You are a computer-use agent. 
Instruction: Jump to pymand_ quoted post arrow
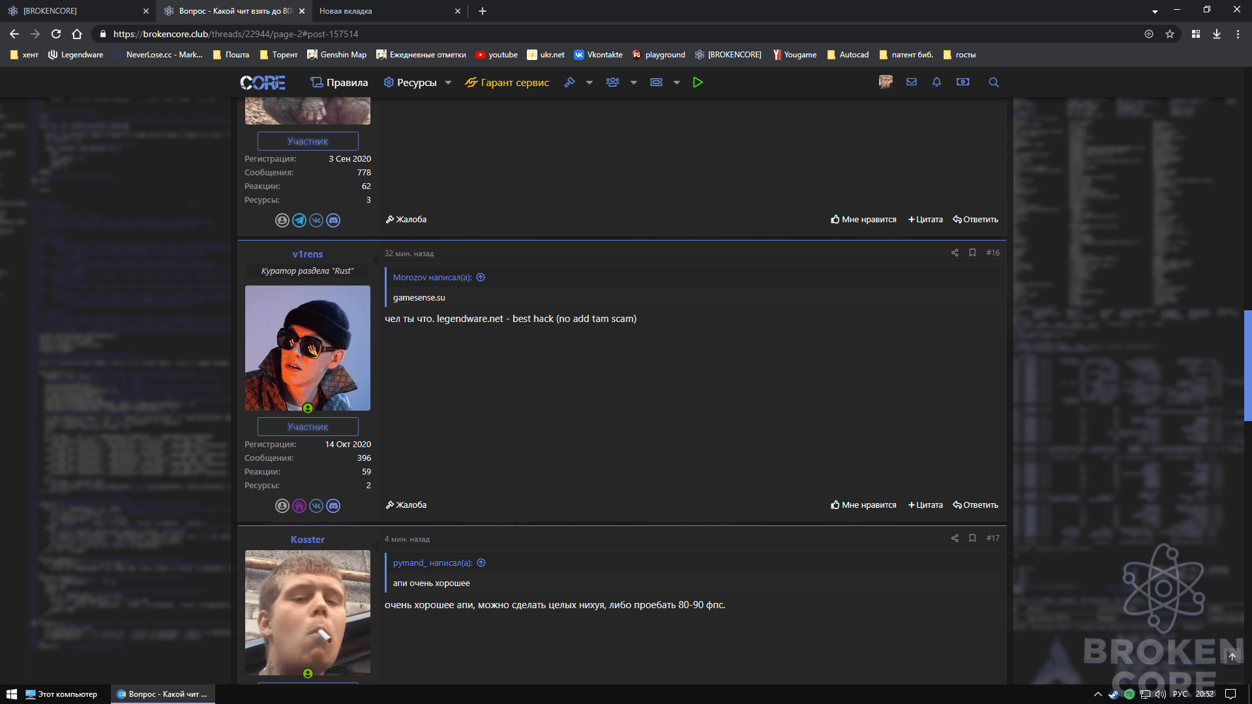481,563
